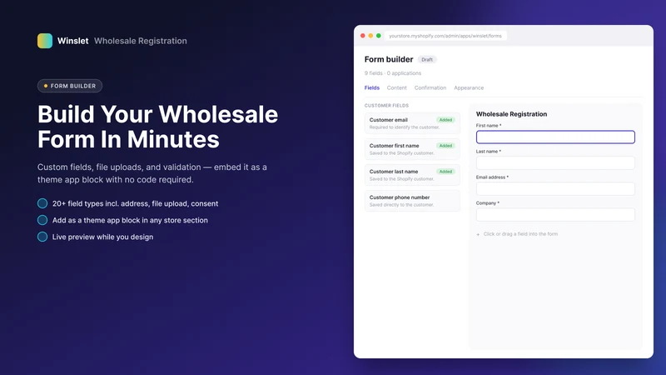Click the 'Winslet' brand name text

pyautogui.click(x=72, y=41)
